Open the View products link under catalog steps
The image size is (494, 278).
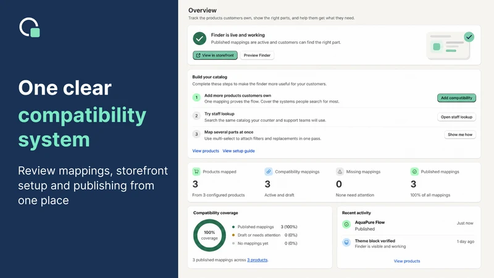[x=206, y=151]
